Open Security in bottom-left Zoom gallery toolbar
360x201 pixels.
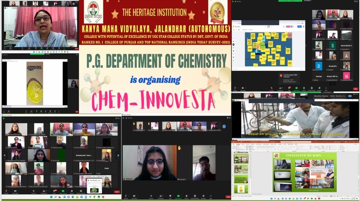coord(33,192)
